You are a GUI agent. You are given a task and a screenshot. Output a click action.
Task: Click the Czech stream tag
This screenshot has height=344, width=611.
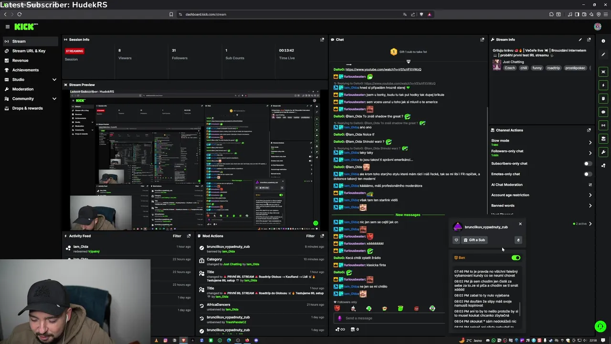click(x=510, y=68)
